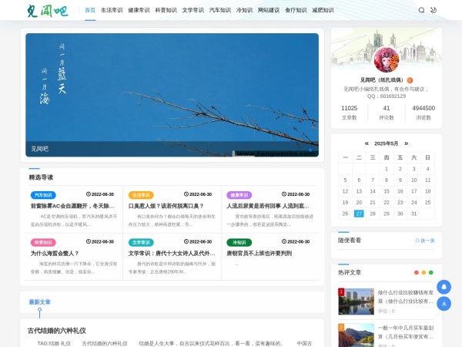Click the blue 汽车知识 category tag

(43, 195)
